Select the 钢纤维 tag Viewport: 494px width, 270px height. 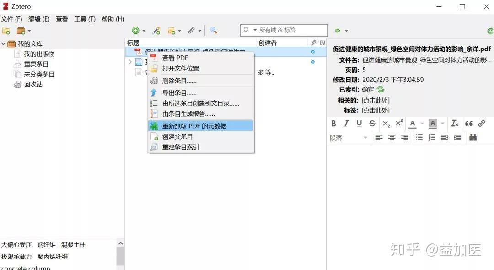click(46, 244)
